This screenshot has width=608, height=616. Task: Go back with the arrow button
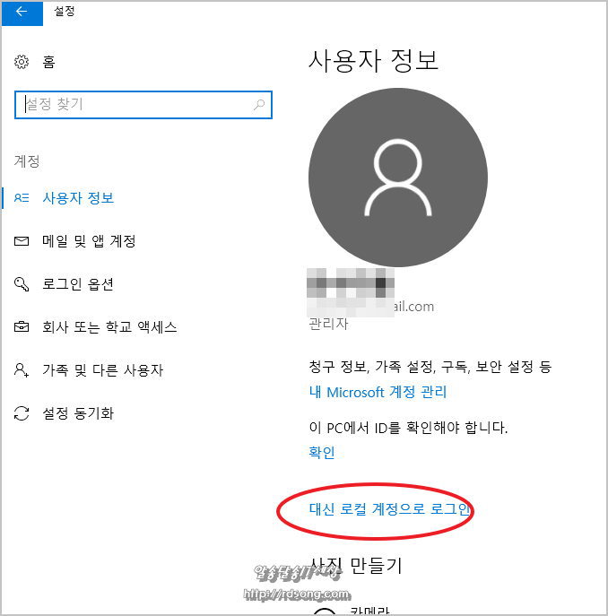(x=22, y=13)
